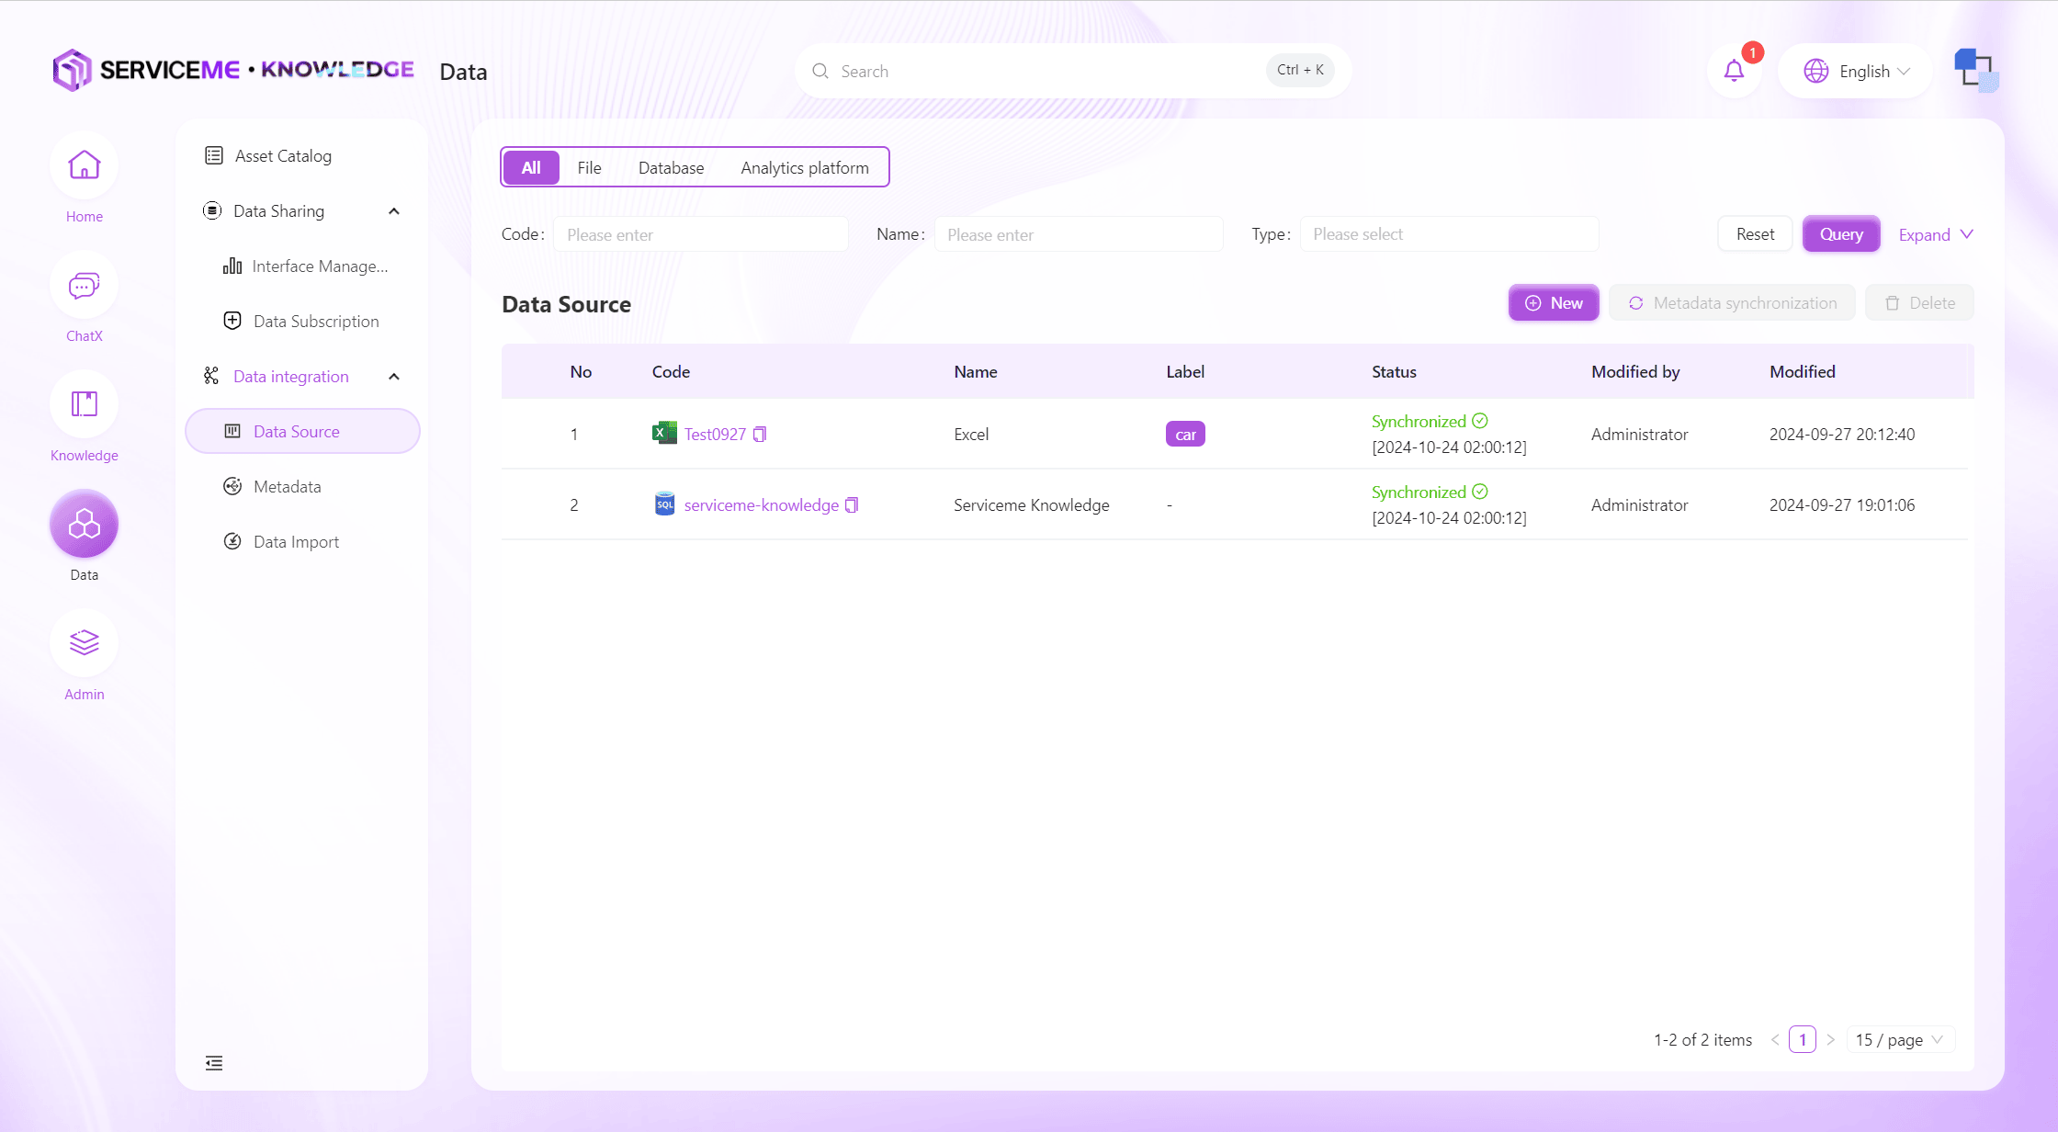
Task: Open the ChatX sidebar icon
Action: pyautogui.click(x=84, y=287)
